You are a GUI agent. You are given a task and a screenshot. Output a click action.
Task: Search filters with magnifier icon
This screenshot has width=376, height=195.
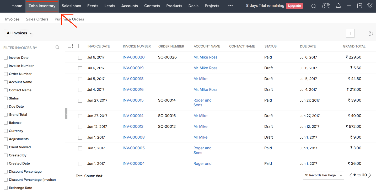coord(57,48)
